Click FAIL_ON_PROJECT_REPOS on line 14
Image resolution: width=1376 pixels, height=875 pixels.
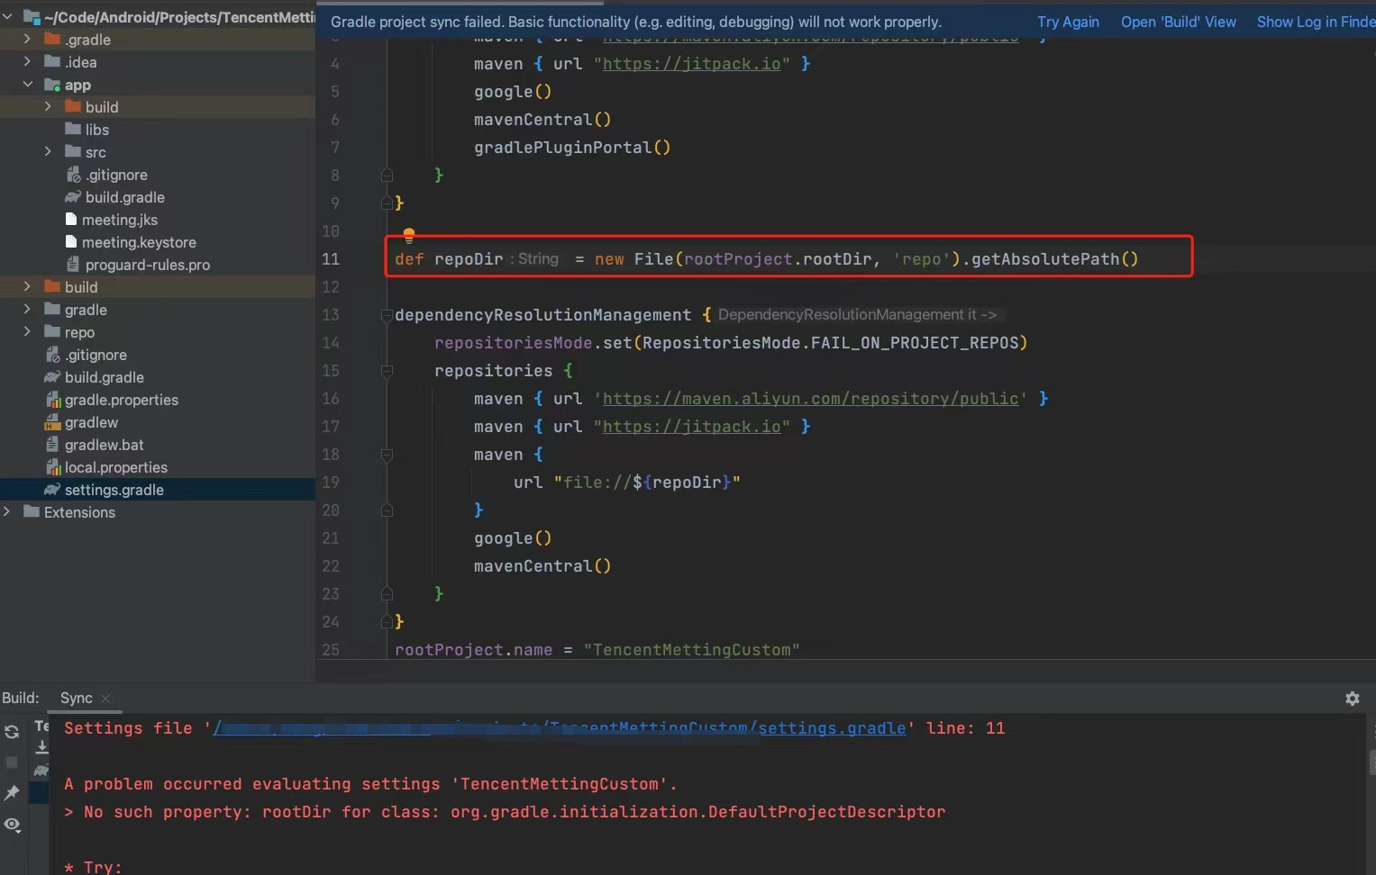tap(915, 343)
